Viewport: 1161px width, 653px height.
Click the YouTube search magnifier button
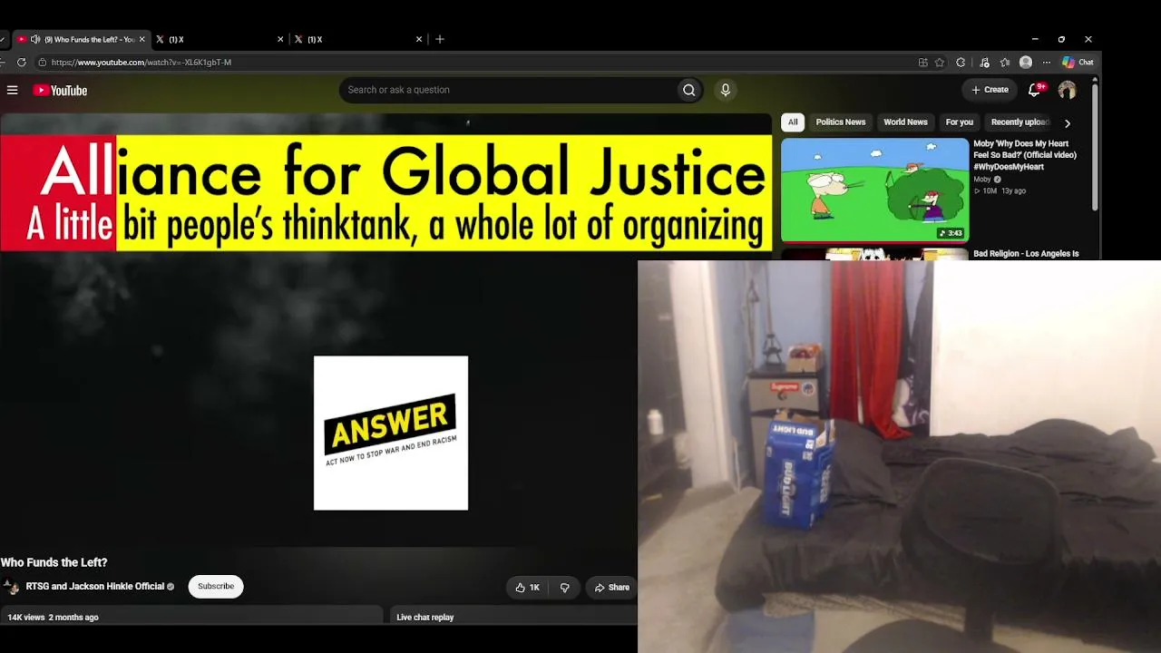[x=689, y=90]
